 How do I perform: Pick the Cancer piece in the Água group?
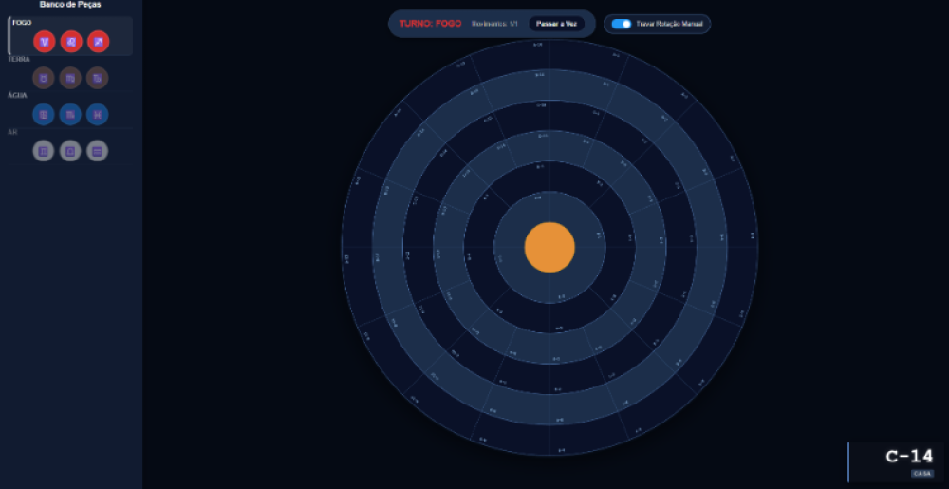pos(44,114)
